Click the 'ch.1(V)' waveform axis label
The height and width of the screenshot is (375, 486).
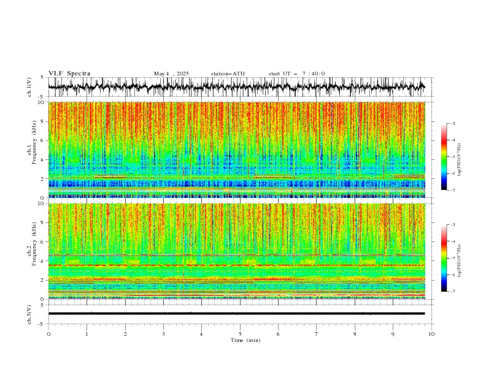pyautogui.click(x=29, y=87)
